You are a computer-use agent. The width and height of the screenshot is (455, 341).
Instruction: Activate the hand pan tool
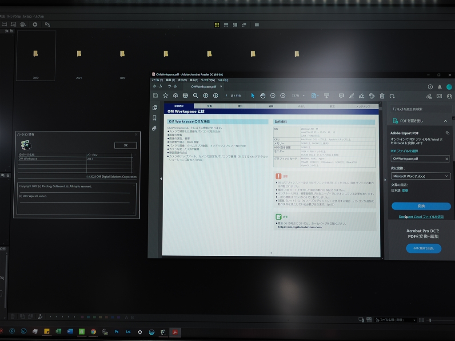pos(263,96)
